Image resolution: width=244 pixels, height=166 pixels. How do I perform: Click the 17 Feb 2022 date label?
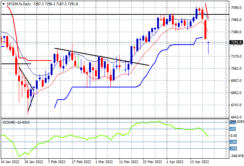click(x=81, y=162)
